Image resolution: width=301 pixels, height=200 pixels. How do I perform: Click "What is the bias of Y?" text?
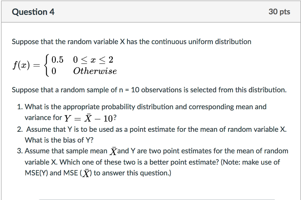(59, 140)
